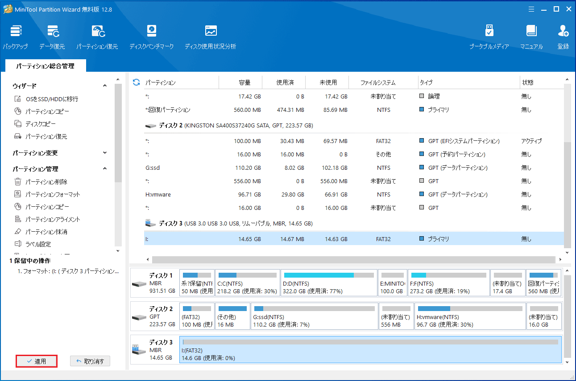Choose ディスクコピー wizard
576x381 pixels.
coord(40,124)
